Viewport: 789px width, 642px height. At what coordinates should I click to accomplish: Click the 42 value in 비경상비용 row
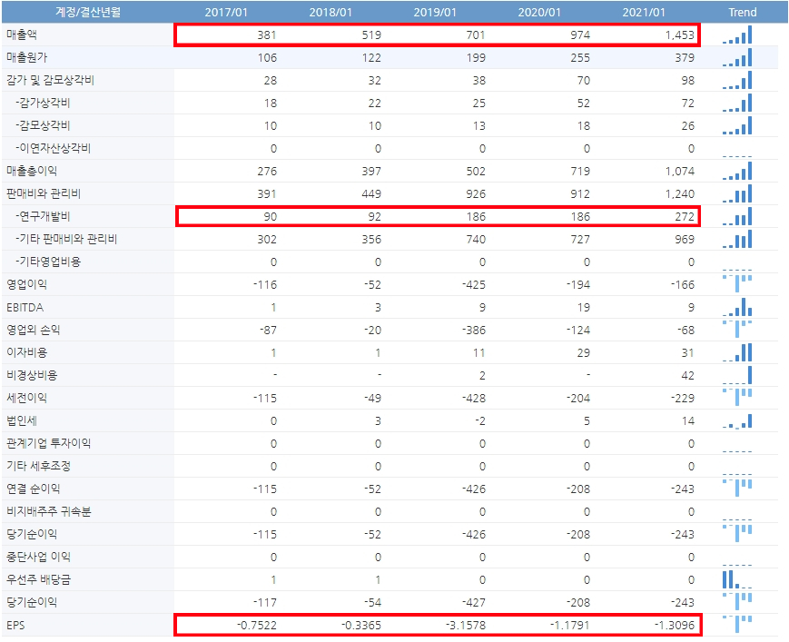[688, 375]
